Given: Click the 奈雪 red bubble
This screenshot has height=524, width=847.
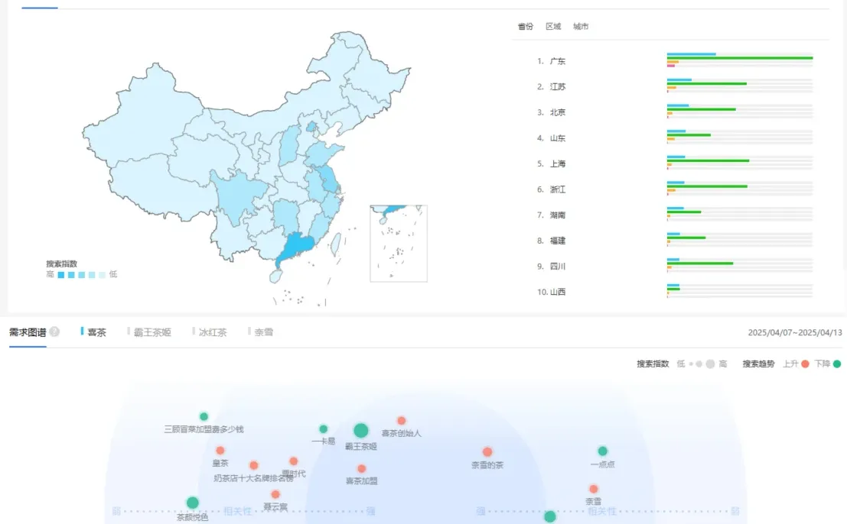Looking at the screenshot, I should point(594,489).
